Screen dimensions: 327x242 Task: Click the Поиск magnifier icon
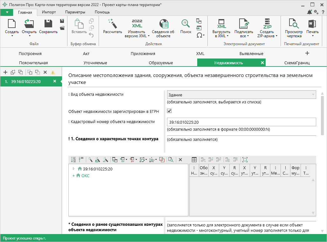point(186,24)
